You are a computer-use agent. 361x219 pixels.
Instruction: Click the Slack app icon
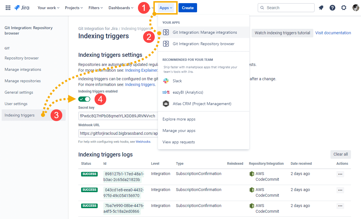click(166, 81)
